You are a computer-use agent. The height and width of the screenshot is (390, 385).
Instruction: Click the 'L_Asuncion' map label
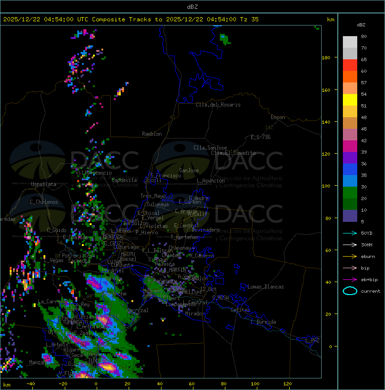tap(211, 181)
